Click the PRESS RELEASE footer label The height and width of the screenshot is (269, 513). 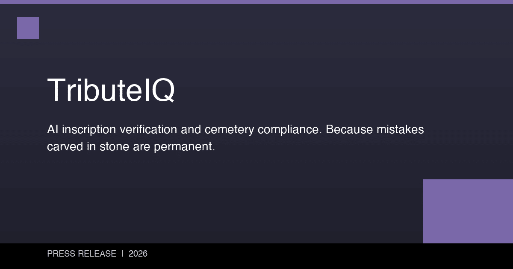coord(82,254)
